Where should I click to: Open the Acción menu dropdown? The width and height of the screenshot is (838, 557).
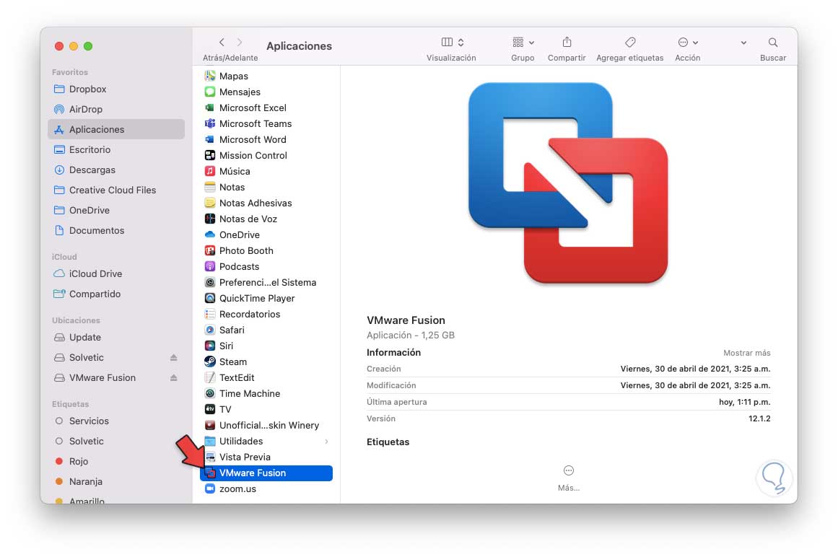click(688, 42)
